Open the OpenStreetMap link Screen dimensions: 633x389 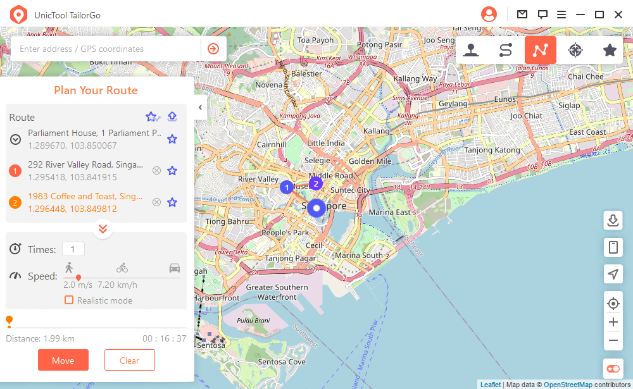[x=568, y=385]
